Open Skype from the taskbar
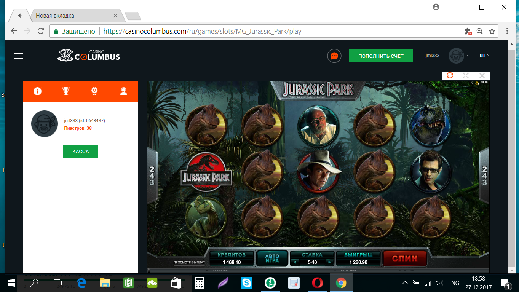519x292 pixels. (246, 282)
